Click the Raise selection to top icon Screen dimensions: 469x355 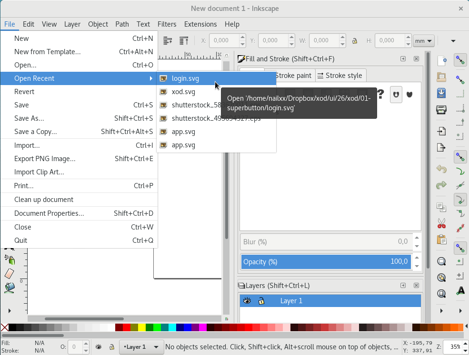184,40
